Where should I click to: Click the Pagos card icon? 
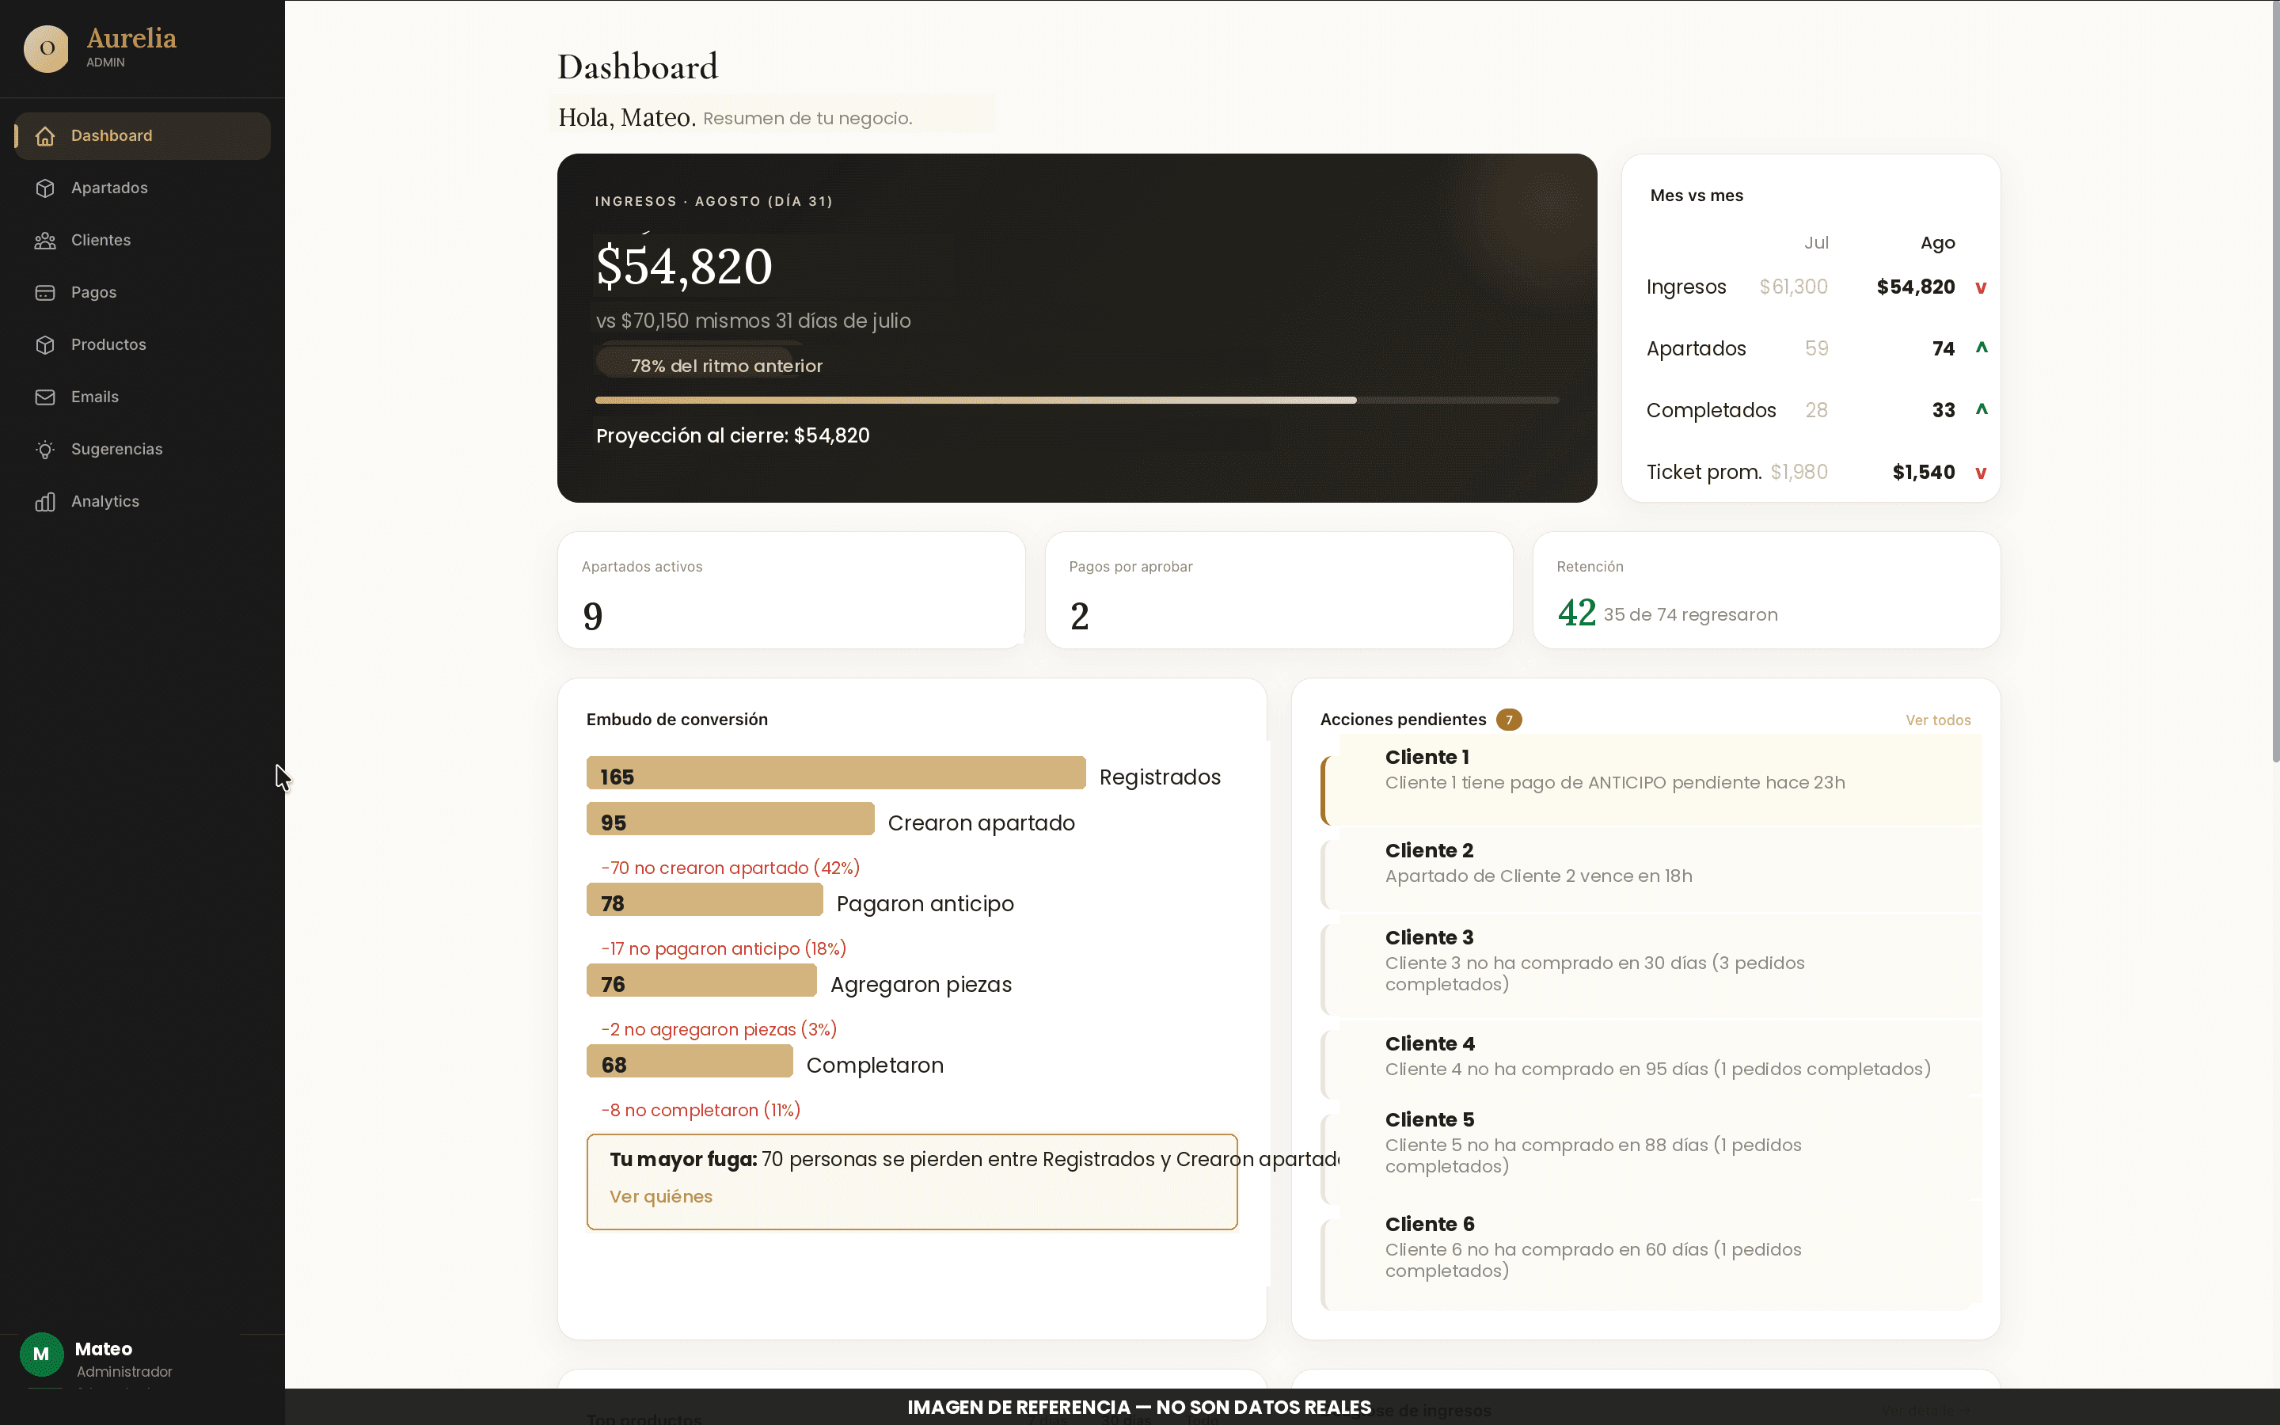click(x=44, y=292)
